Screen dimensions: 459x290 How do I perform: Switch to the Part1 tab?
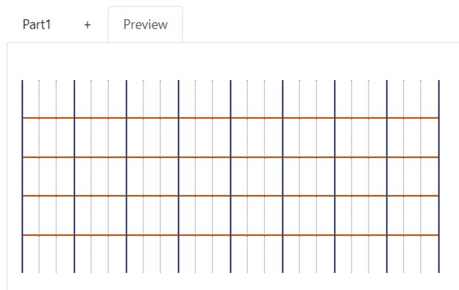(x=37, y=24)
